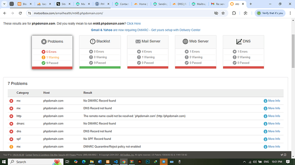Toggle the third-party cookies eye icon
This screenshot has width=295, height=165.
coord(216,13)
